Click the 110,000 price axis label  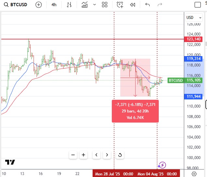coord(194,106)
